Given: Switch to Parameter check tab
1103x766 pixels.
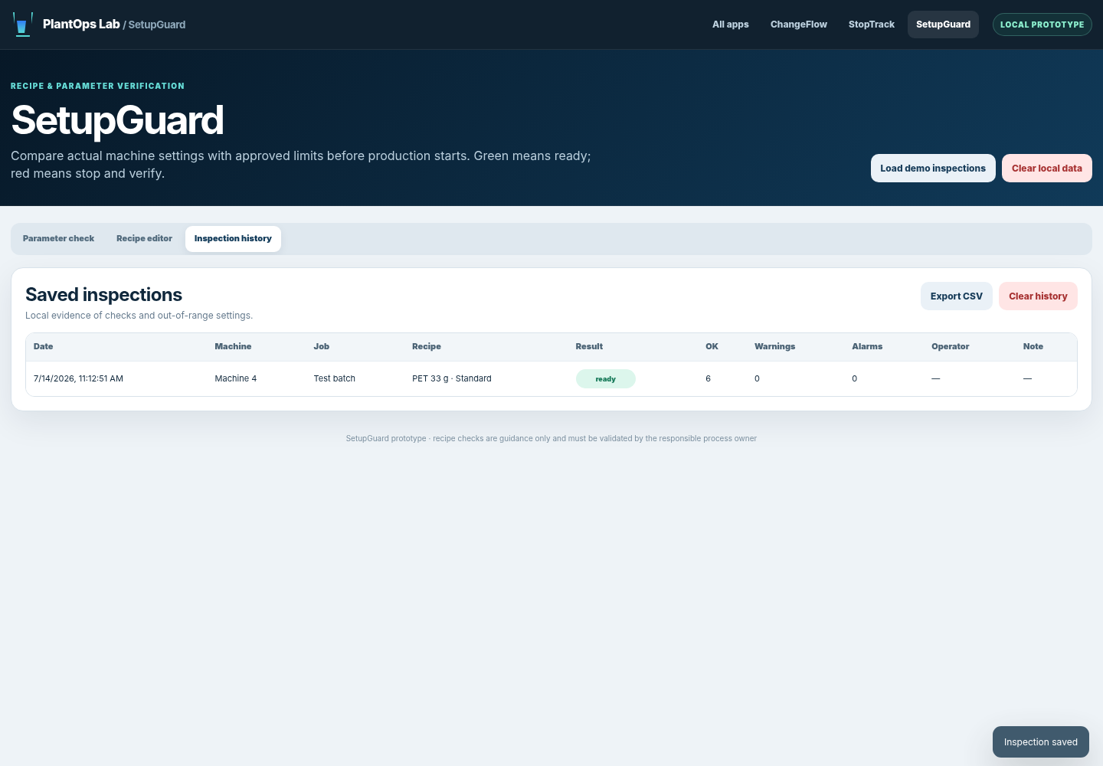Looking at the screenshot, I should (x=58, y=239).
